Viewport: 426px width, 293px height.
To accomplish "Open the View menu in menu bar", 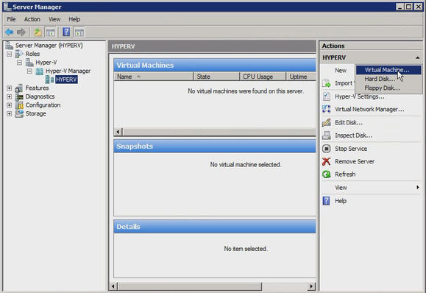I will (54, 19).
